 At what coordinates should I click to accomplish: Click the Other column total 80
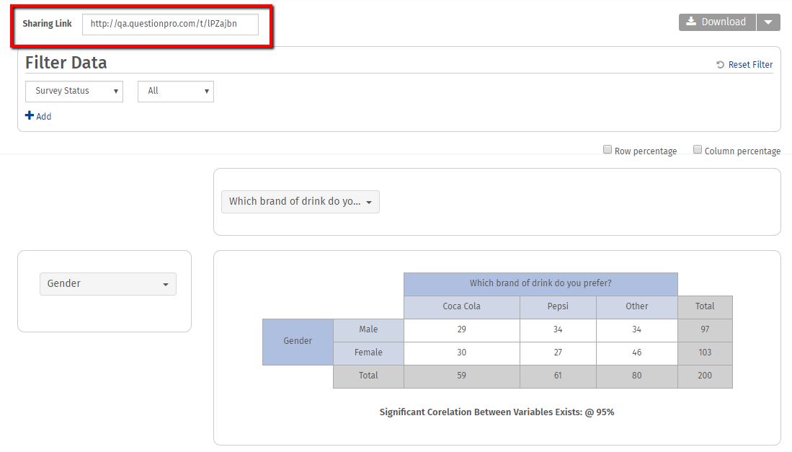click(637, 376)
